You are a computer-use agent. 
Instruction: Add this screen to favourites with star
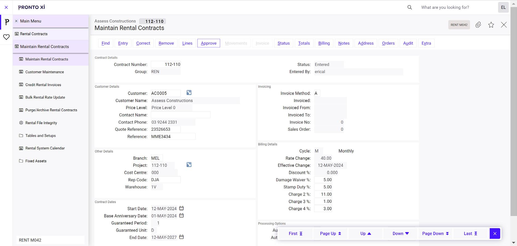click(x=491, y=25)
